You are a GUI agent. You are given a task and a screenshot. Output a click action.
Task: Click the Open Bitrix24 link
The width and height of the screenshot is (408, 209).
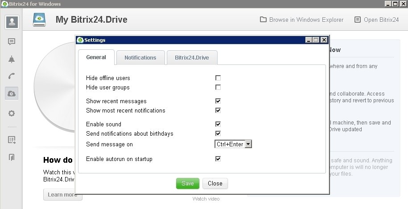click(x=381, y=20)
